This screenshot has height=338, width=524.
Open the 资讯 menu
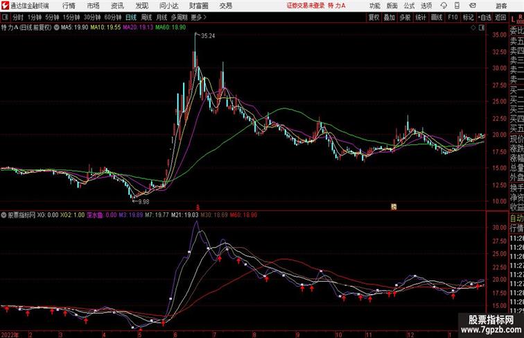(x=117, y=6)
